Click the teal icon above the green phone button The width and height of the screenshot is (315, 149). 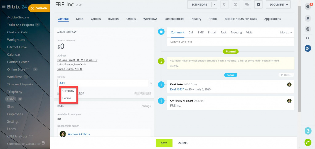click(x=308, y=131)
